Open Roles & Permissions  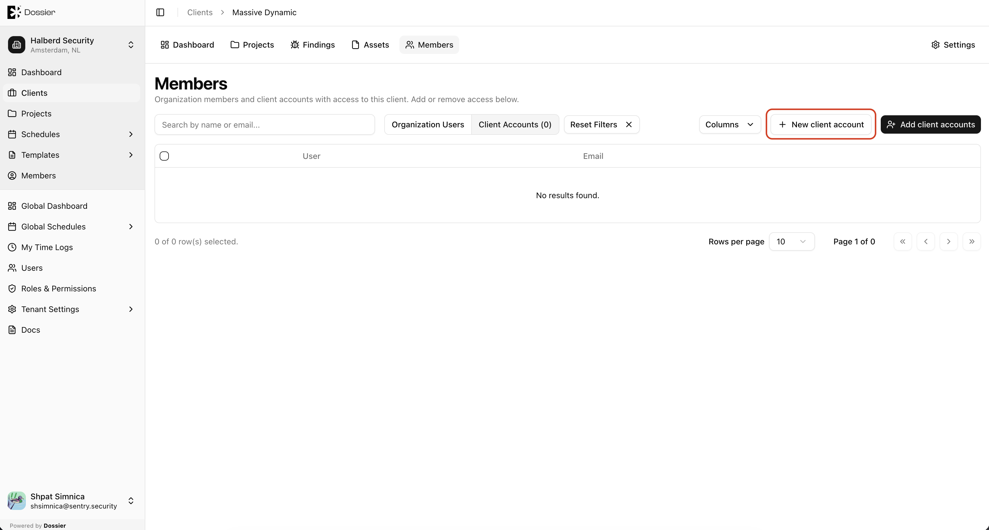pyautogui.click(x=72, y=289)
